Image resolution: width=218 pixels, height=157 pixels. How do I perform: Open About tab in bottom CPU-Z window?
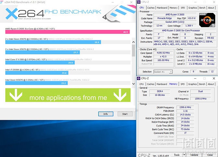point(211,84)
